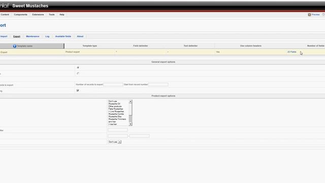
Task: Switch to the Export tab
Action: click(17, 36)
